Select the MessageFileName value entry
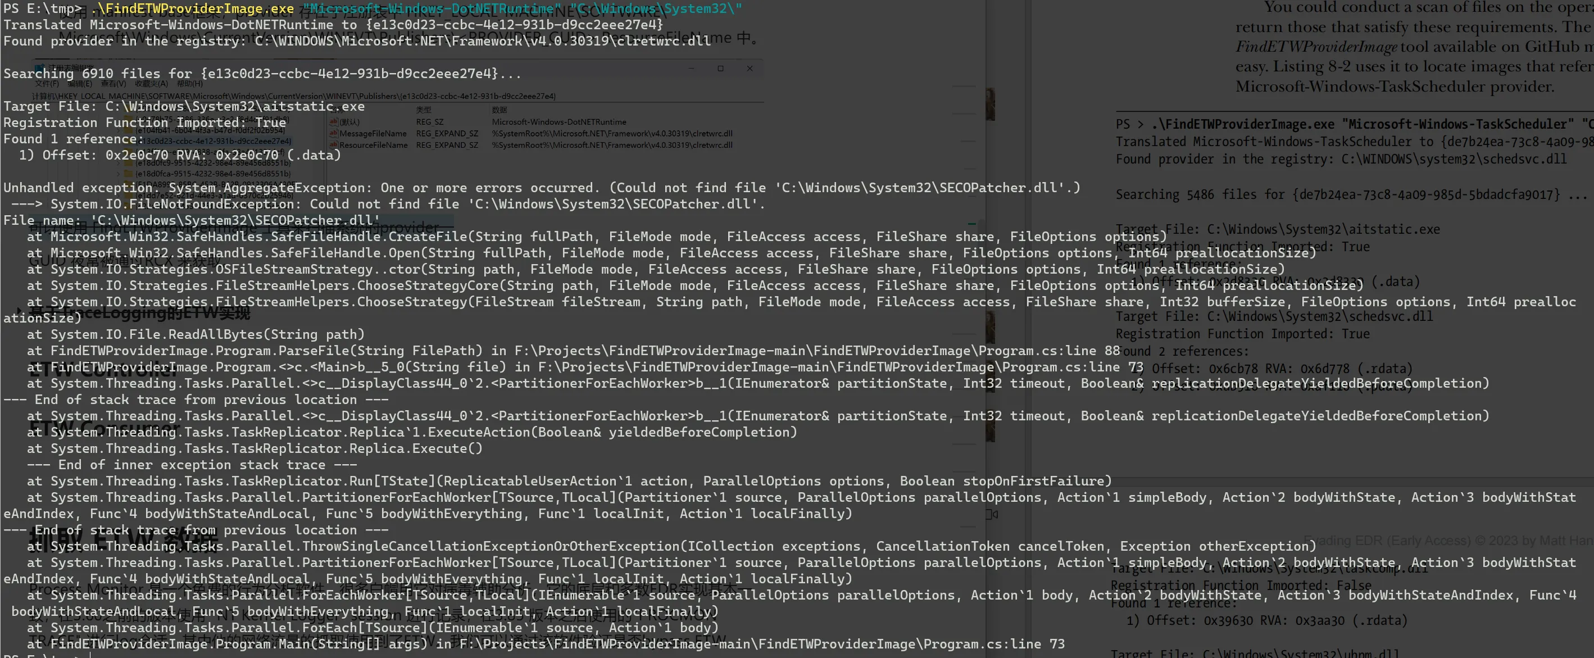Image resolution: width=1594 pixels, height=658 pixels. 373,134
